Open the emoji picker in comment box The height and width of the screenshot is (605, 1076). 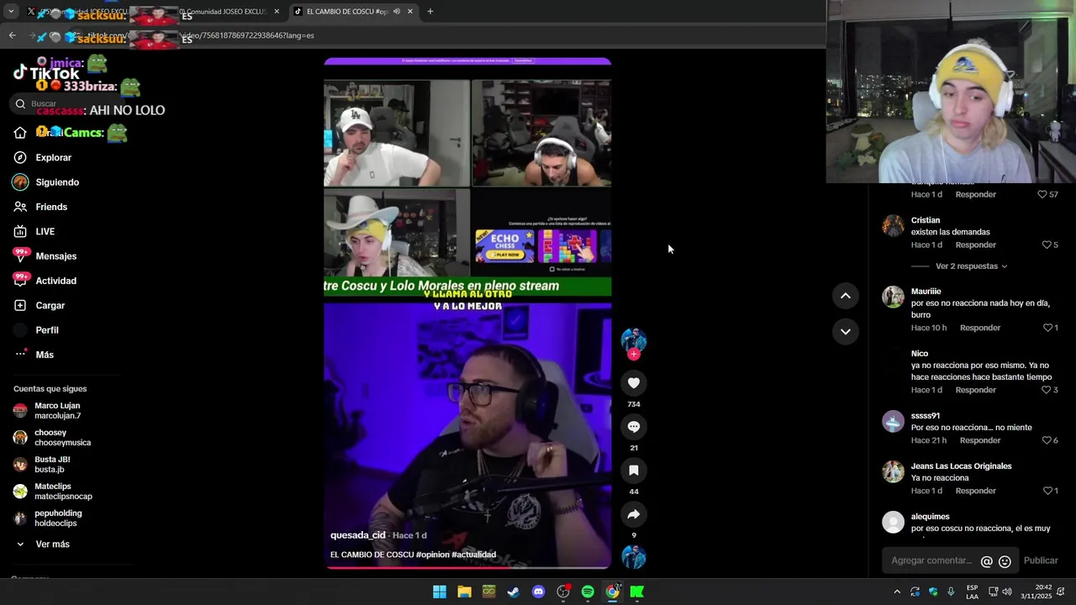[1005, 561]
